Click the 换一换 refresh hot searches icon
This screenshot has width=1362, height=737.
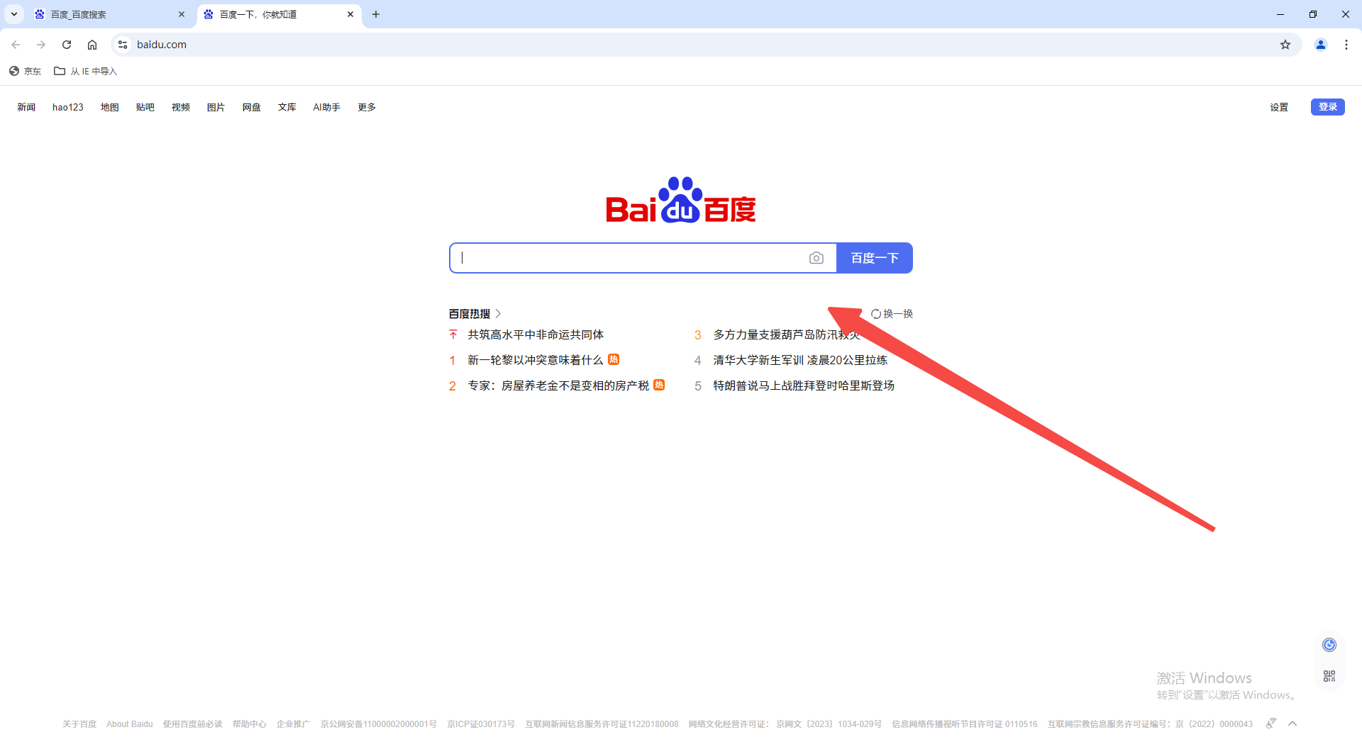[x=876, y=314]
